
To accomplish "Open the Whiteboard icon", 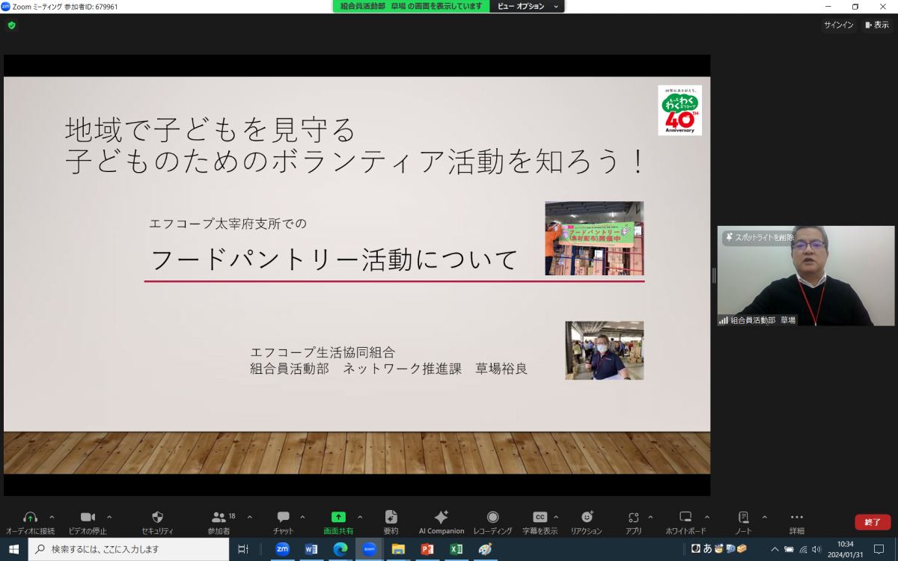I will coord(685,517).
